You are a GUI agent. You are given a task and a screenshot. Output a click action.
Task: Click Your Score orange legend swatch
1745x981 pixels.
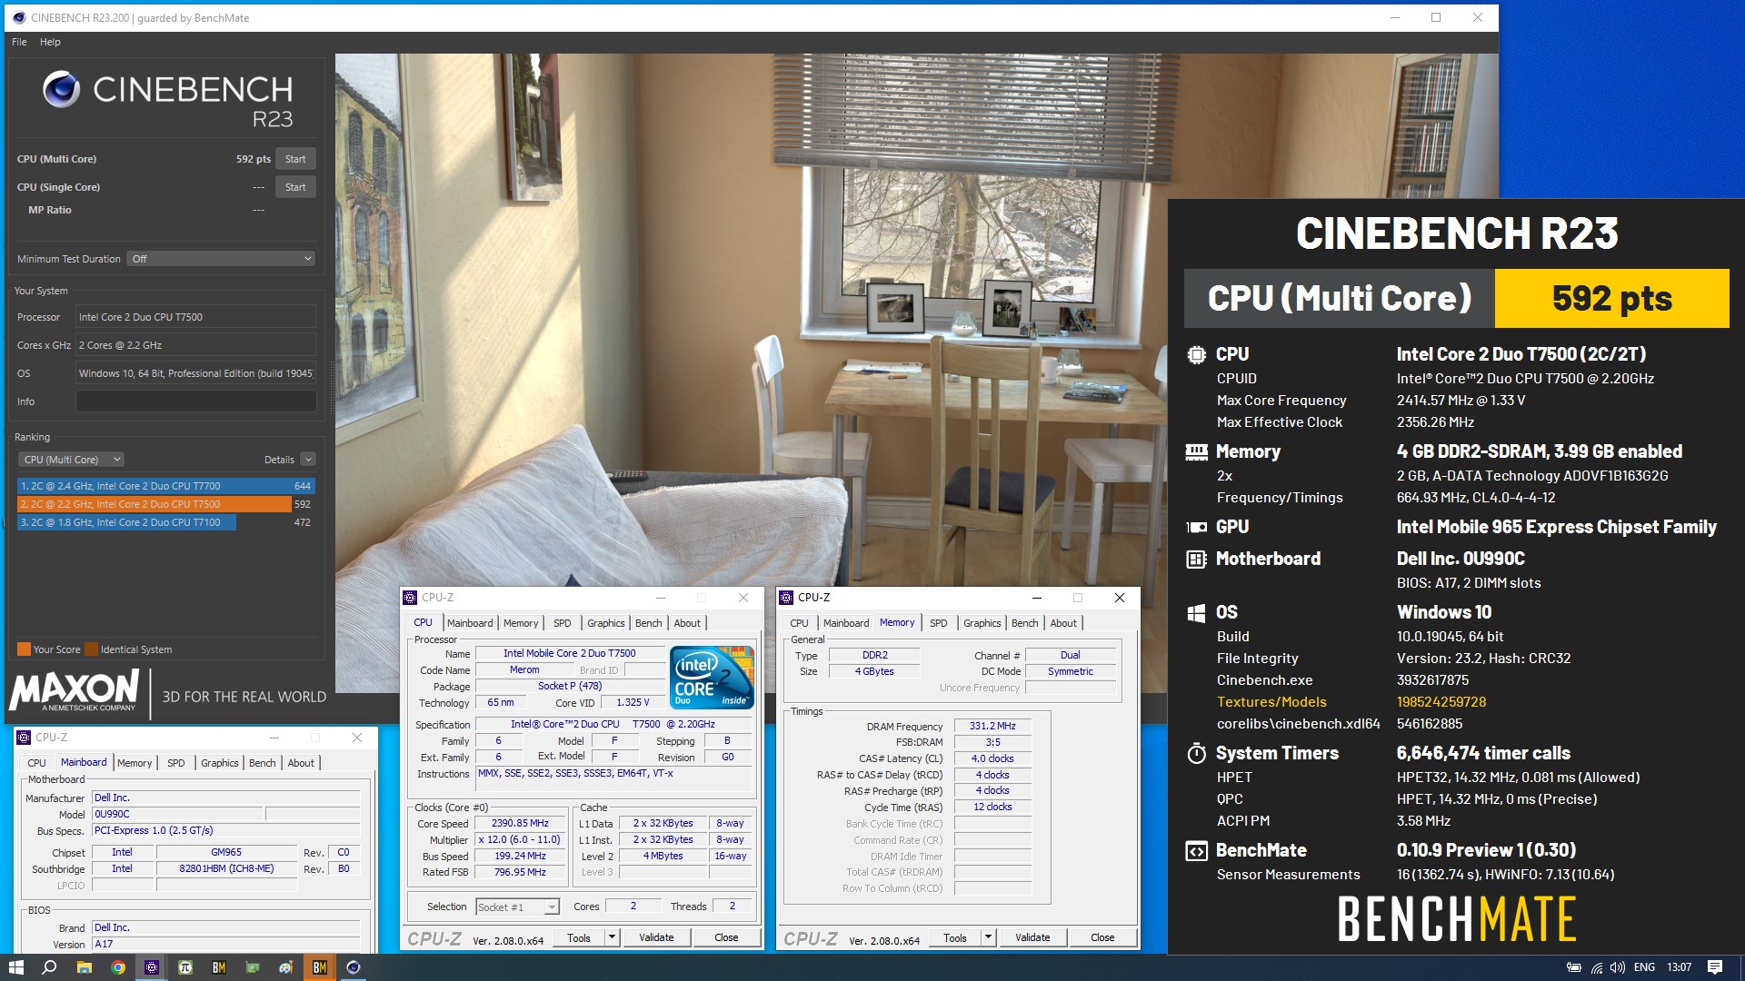[x=24, y=649]
